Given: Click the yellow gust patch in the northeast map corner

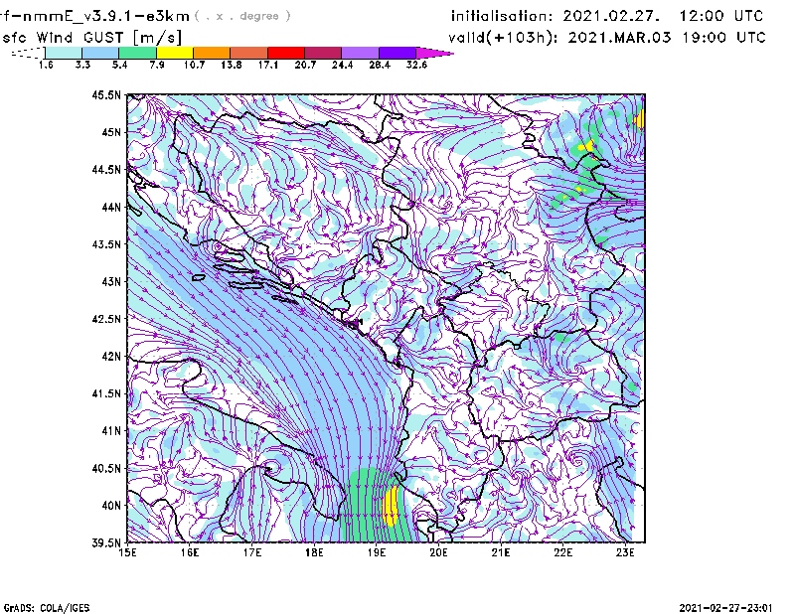Looking at the screenshot, I should (x=641, y=119).
